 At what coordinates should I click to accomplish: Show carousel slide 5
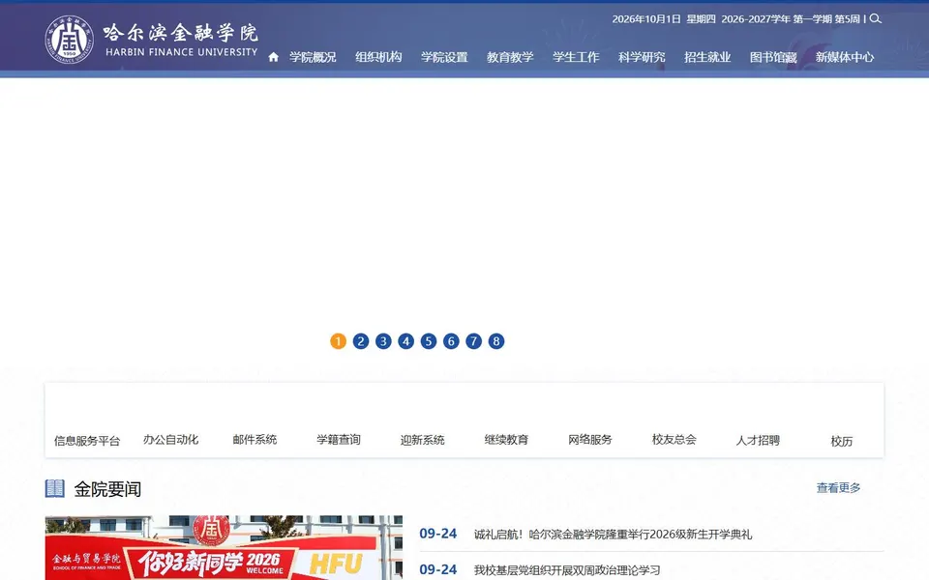pos(429,341)
